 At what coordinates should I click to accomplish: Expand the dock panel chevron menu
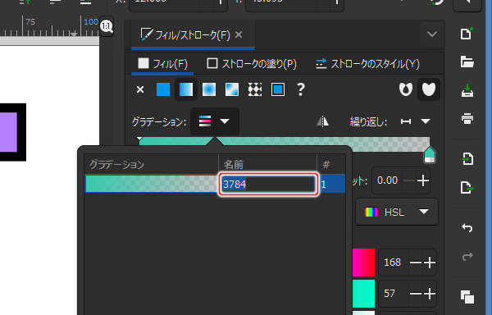tap(432, 34)
